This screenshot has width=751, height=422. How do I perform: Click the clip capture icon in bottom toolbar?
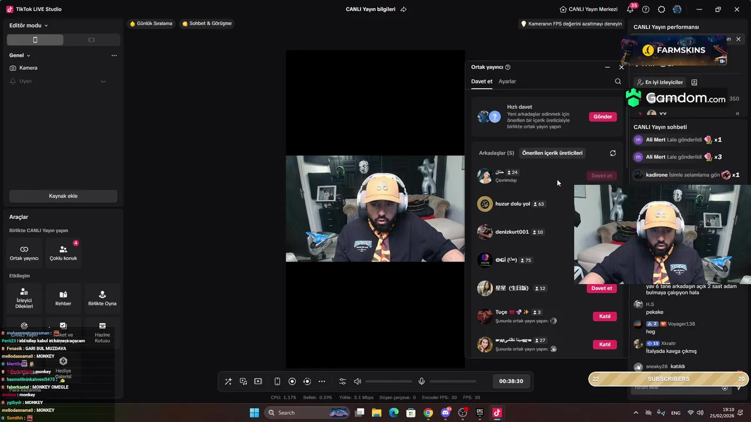point(258,382)
